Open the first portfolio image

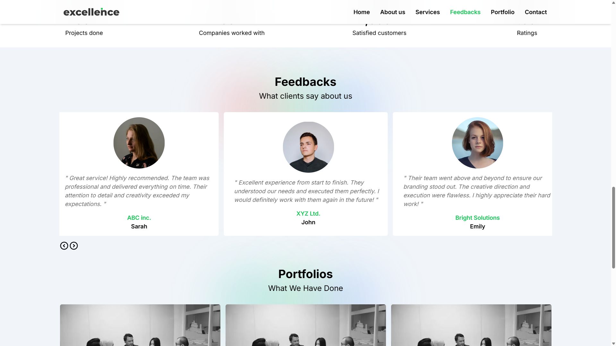pyautogui.click(x=140, y=325)
